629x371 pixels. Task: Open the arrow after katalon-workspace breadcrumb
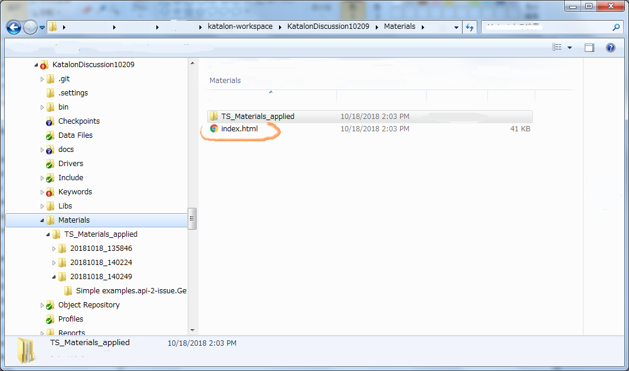[x=280, y=27]
